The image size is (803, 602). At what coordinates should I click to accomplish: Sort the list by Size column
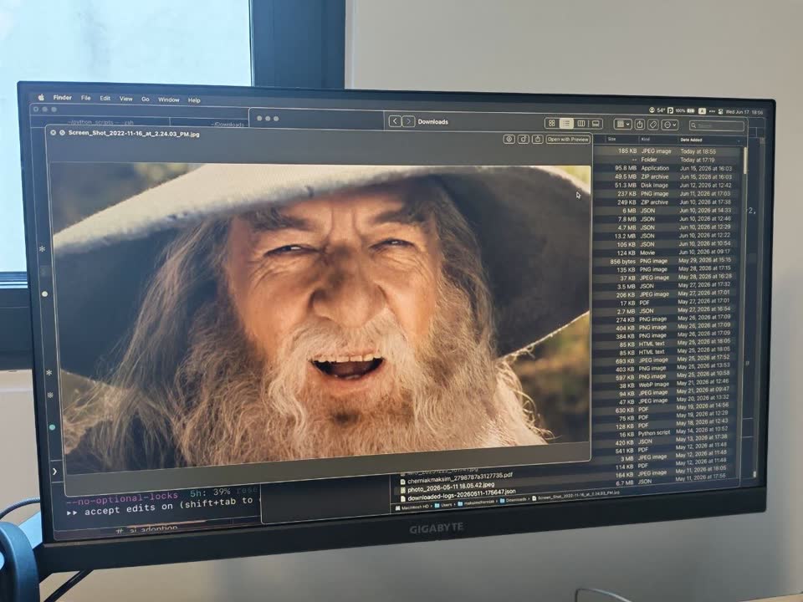(611, 140)
